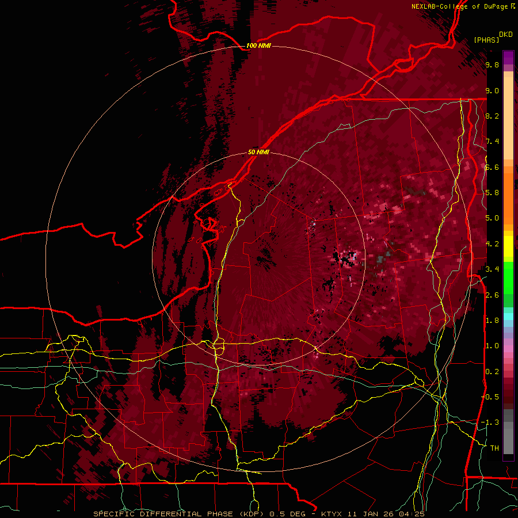
Task: Pick the yellow legend segment
Action: [x=508, y=246]
